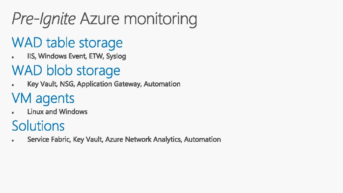Select the italic 'Pre-Ignite' word in title

(x=43, y=19)
